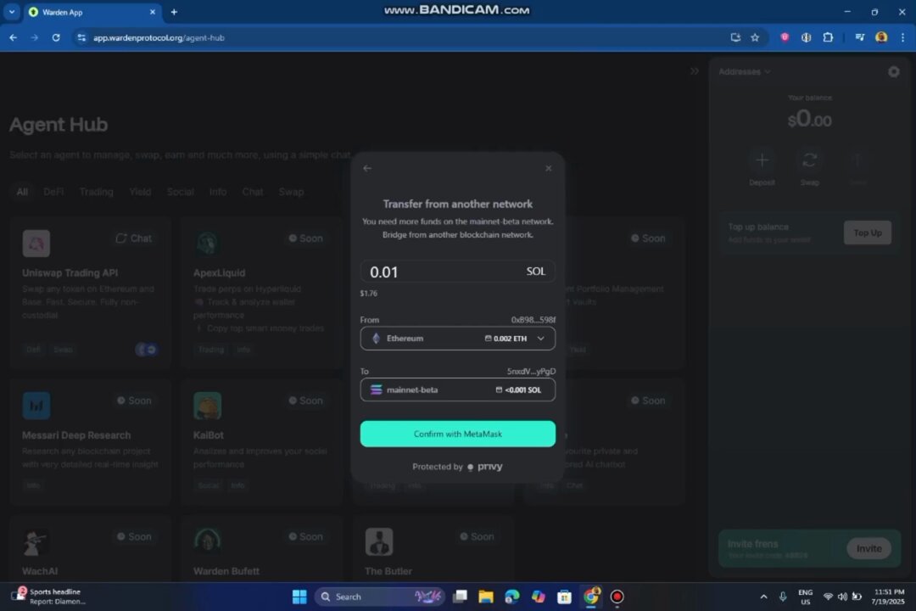Install app icon in address bar
916x611 pixels.
tap(735, 37)
